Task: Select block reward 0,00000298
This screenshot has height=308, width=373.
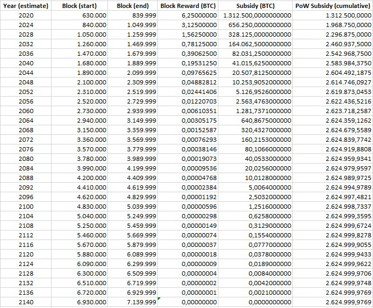Action: pyautogui.click(x=188, y=216)
